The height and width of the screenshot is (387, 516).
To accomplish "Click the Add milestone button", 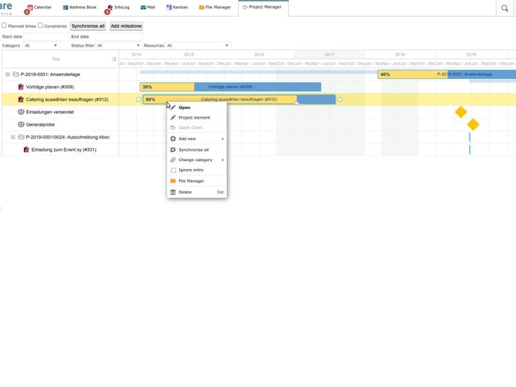I will [x=126, y=26].
